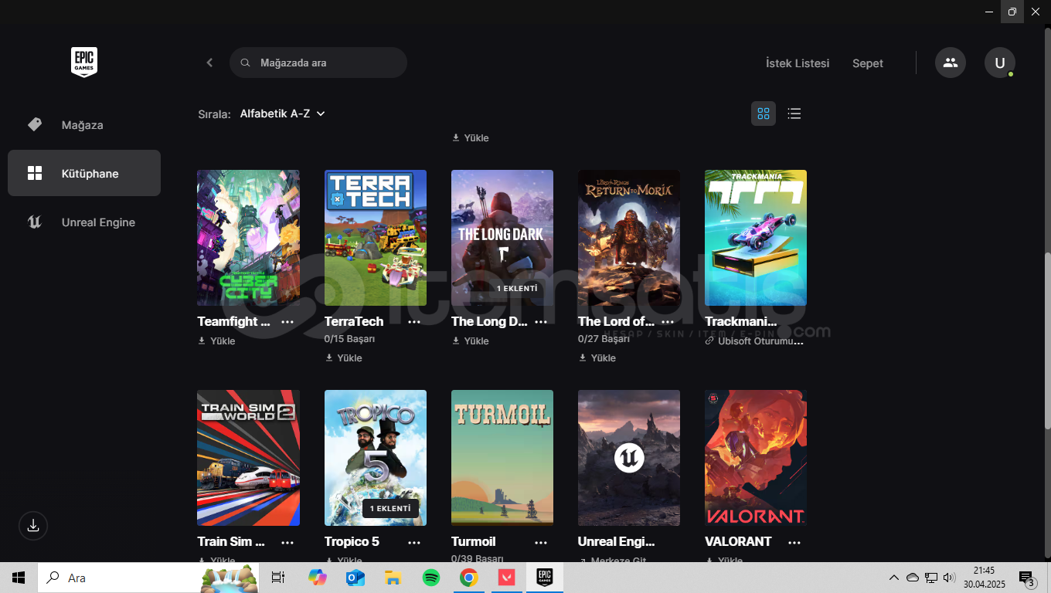Screen dimensions: 1051x593
Task: Click the Epic Games logo
Action: click(84, 62)
